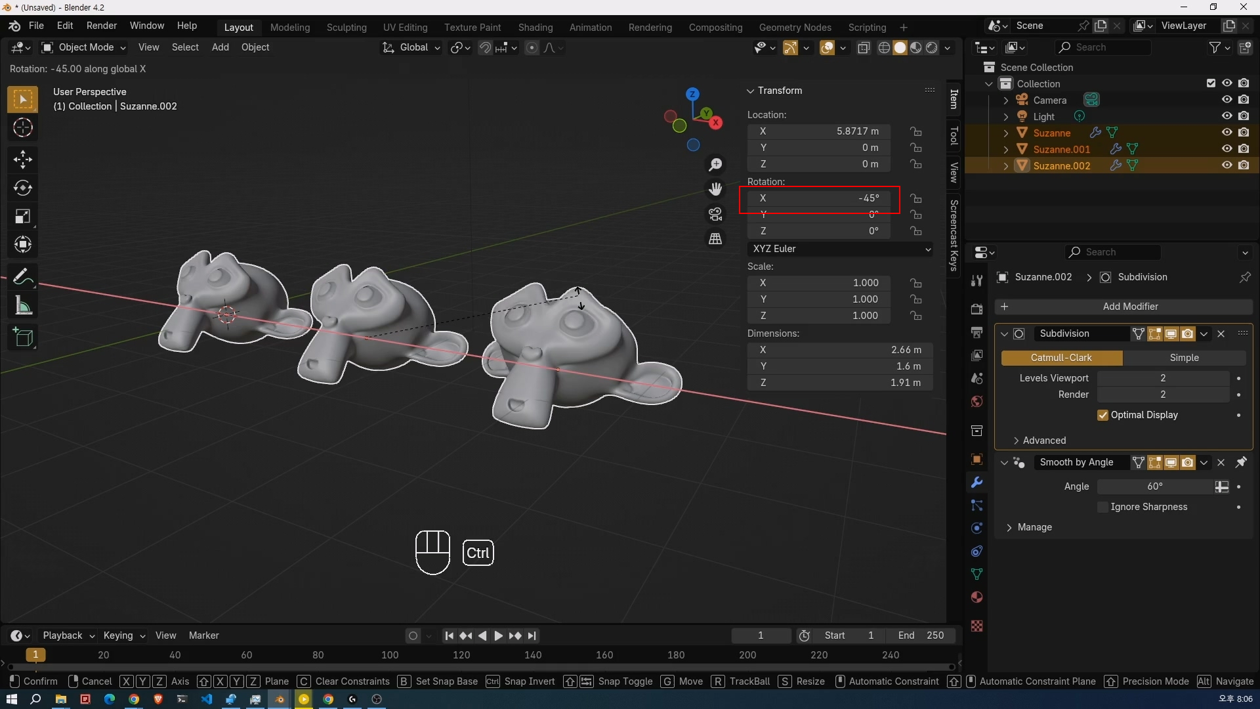Open the viewport Add menu

click(220, 47)
